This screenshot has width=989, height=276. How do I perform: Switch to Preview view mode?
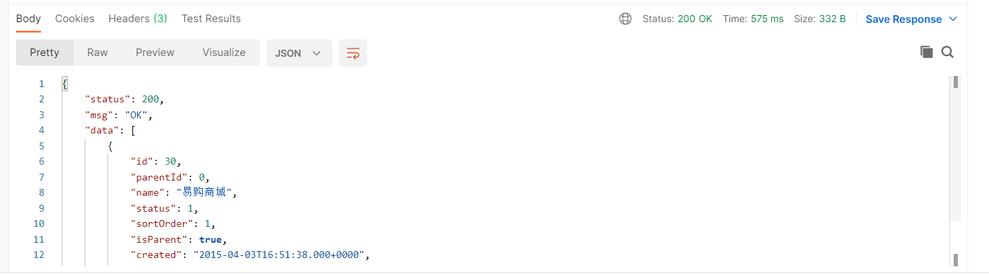click(155, 53)
